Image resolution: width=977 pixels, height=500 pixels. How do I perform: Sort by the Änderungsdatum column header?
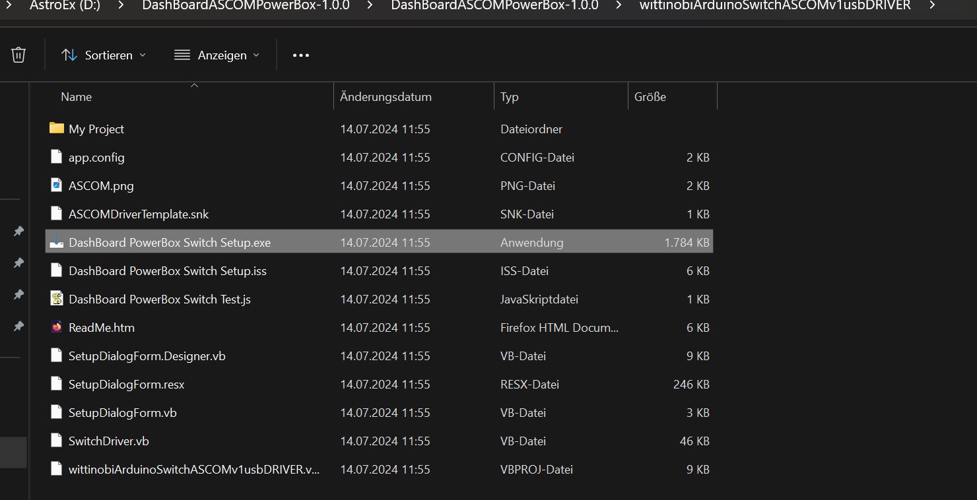[386, 97]
